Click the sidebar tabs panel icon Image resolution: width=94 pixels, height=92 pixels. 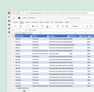pyautogui.click(x=9, y=17)
